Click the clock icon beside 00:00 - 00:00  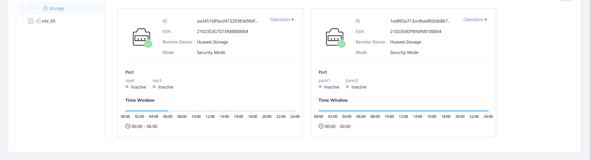click(321, 126)
